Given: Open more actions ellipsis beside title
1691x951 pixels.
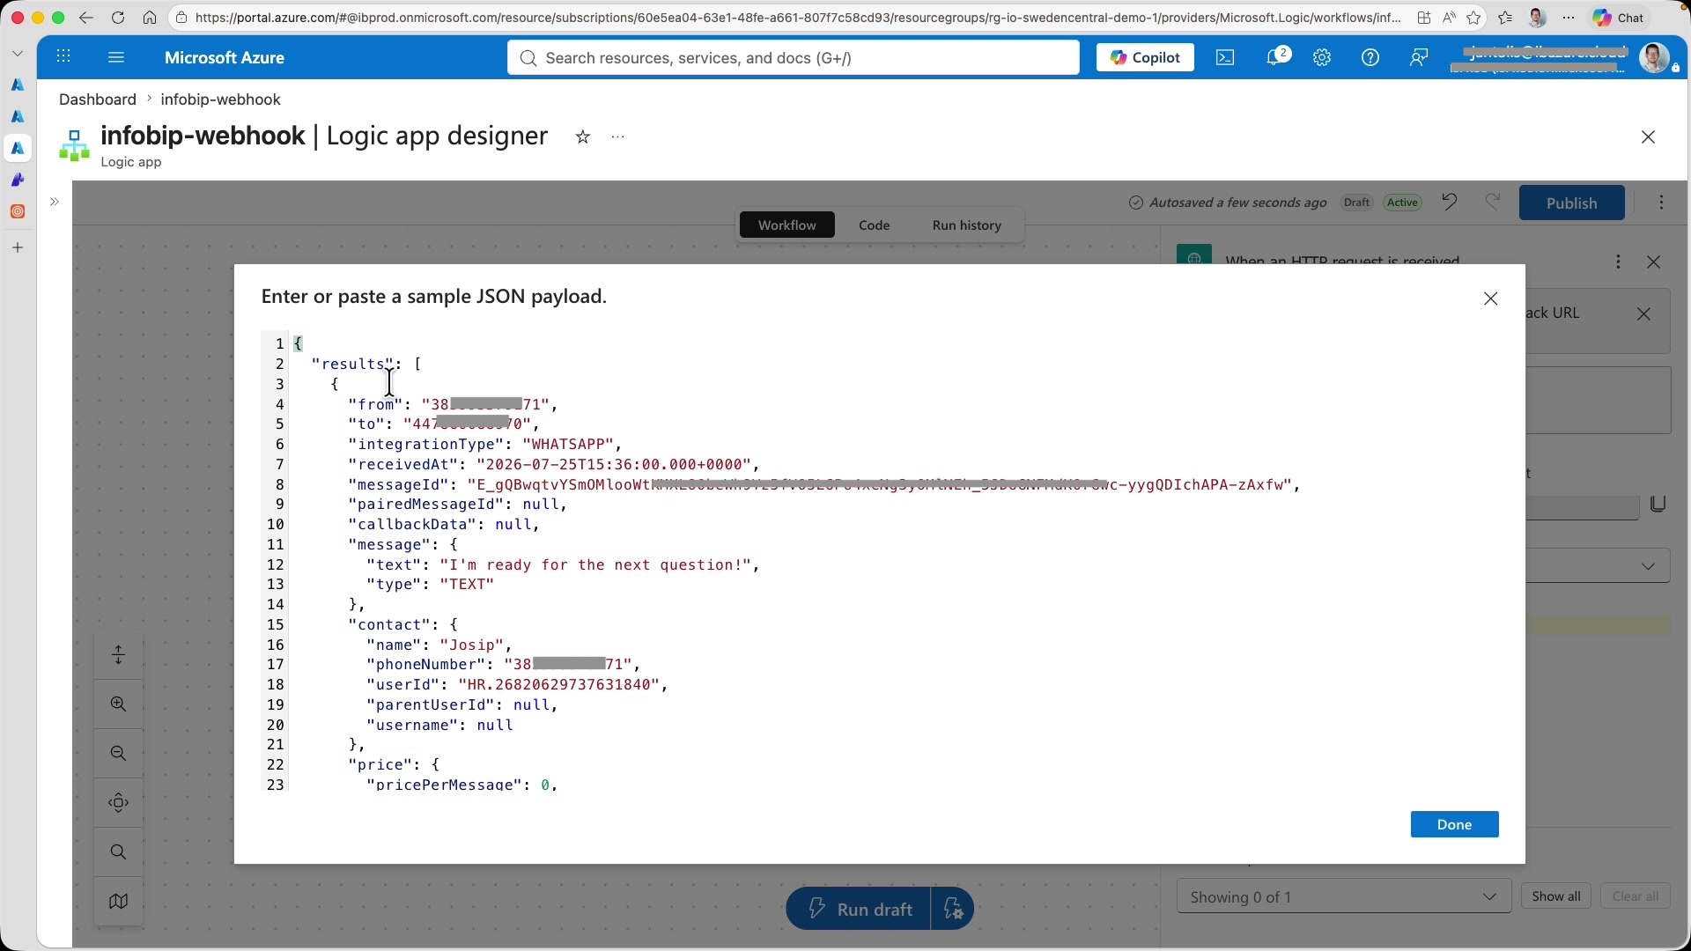Looking at the screenshot, I should click(618, 136).
